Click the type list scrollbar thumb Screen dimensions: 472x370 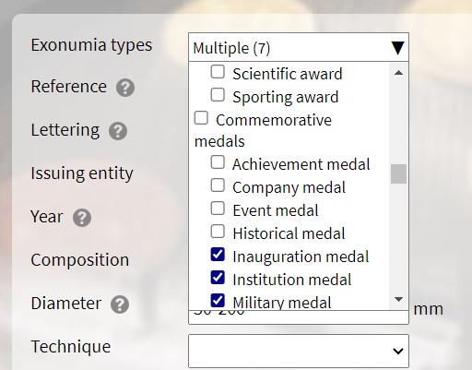(398, 173)
